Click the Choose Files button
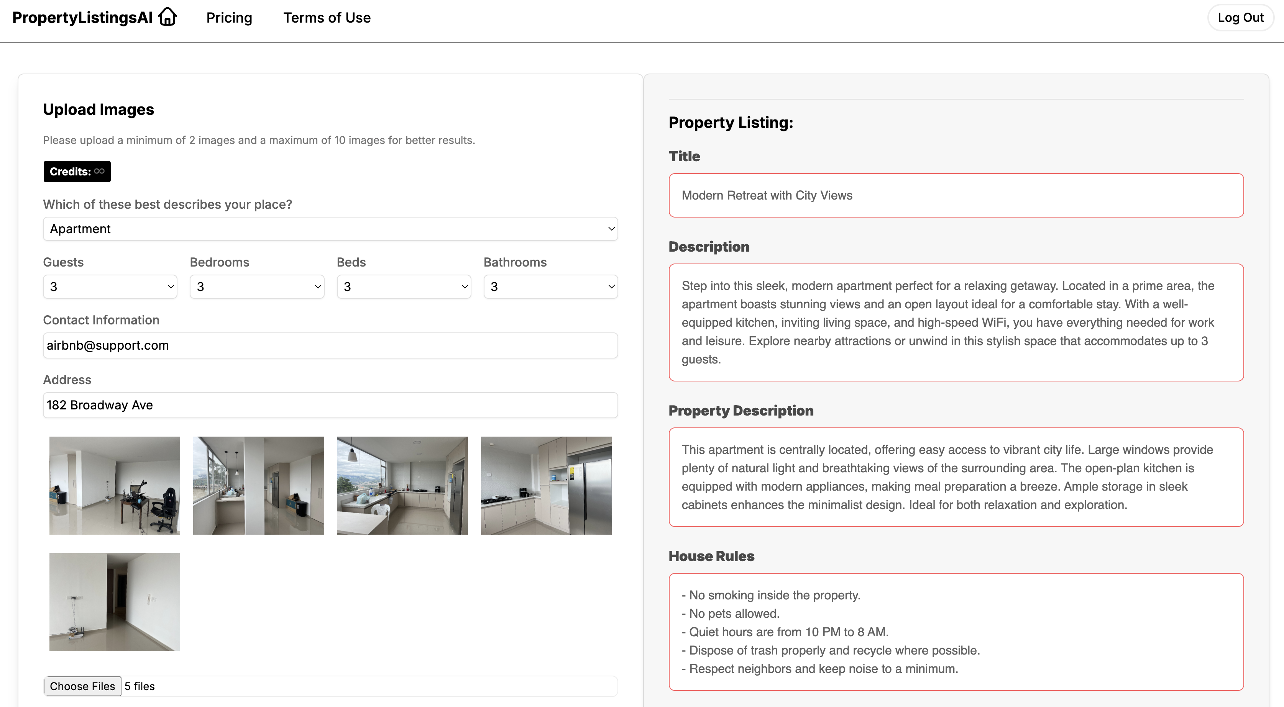Viewport: 1284px width, 707px height. [x=82, y=686]
